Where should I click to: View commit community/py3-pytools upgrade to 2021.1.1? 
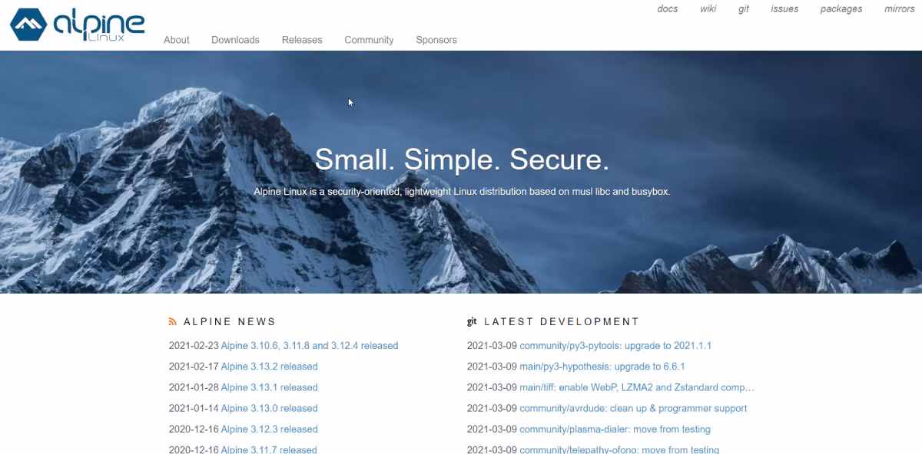pyautogui.click(x=615, y=346)
